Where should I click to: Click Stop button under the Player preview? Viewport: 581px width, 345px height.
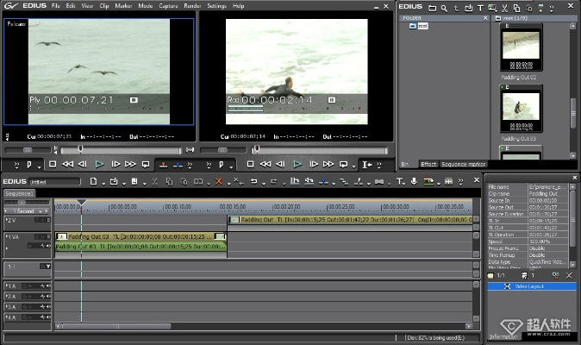click(53, 164)
